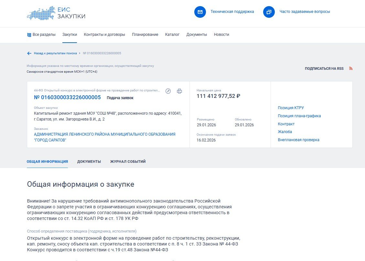Switch to the 'Журнал событий' tab

click(128, 162)
